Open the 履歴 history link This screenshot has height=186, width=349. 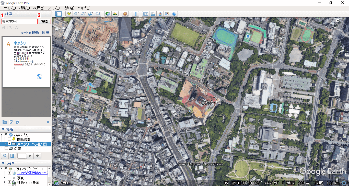click(45, 33)
